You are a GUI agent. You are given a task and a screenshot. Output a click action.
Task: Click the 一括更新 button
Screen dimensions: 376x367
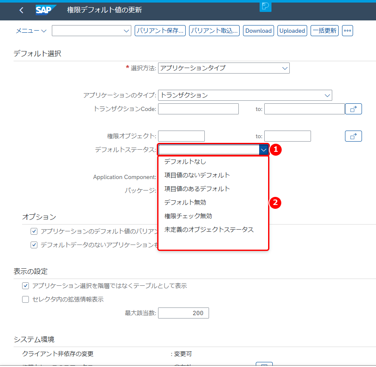(325, 31)
